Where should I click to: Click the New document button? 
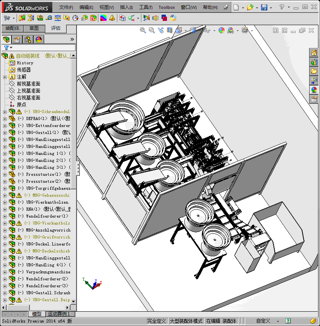click(x=236, y=7)
